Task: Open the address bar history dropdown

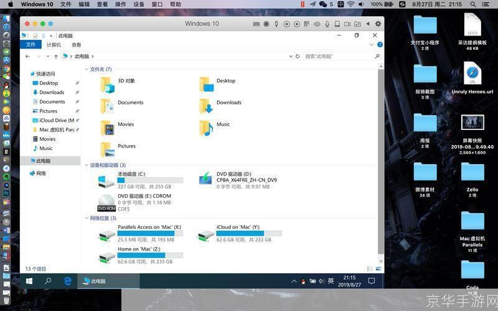Action: (x=291, y=57)
